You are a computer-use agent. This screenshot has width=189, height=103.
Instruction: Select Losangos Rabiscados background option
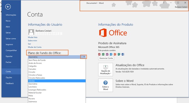coord(57,90)
